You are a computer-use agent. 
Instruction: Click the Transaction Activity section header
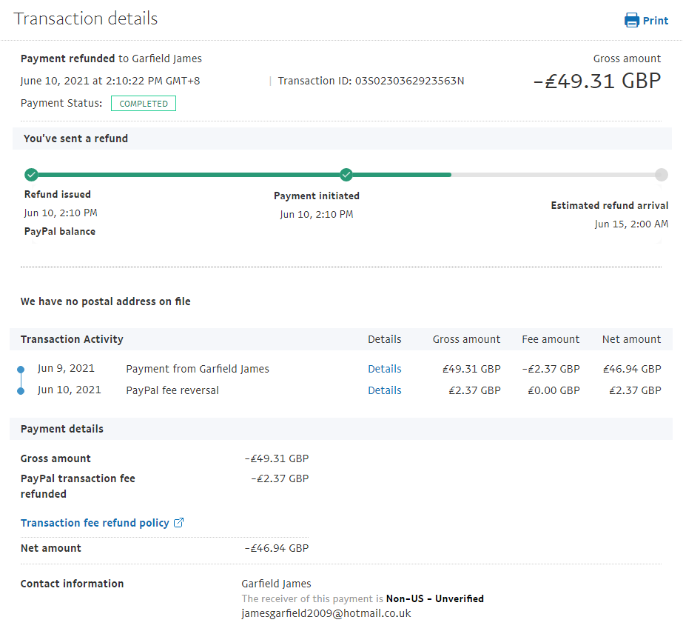point(72,339)
